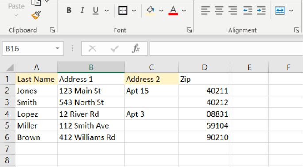Image resolution: width=303 pixels, height=167 pixels.
Task: Decrease indent
Action: tap(248, 10)
